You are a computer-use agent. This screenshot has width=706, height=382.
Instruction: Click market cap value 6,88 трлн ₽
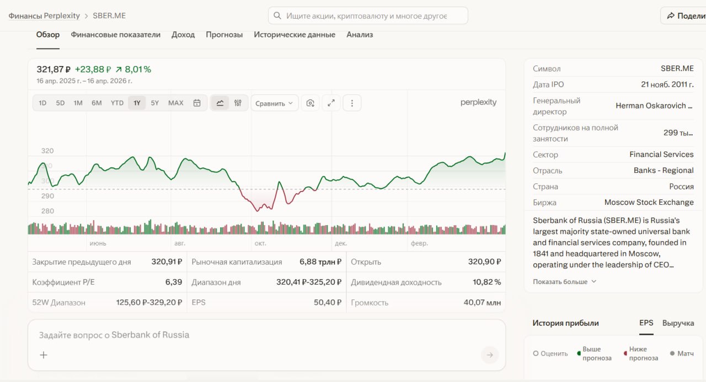(320, 262)
